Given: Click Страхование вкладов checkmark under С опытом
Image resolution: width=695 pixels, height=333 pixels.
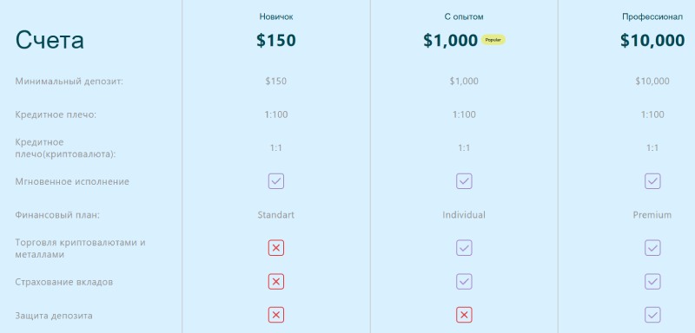Looking at the screenshot, I should point(464,282).
